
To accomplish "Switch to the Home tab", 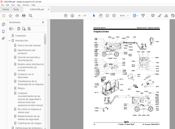I will (x=6, y=10).
